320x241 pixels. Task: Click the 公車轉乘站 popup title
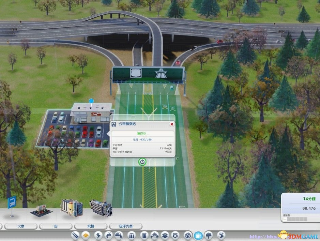tap(127, 124)
